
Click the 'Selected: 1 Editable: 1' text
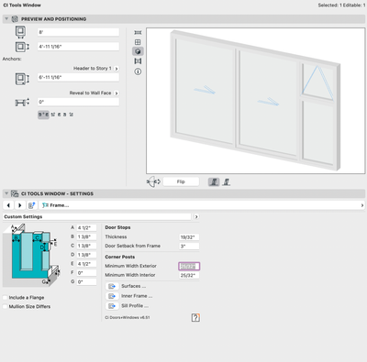[341, 5]
